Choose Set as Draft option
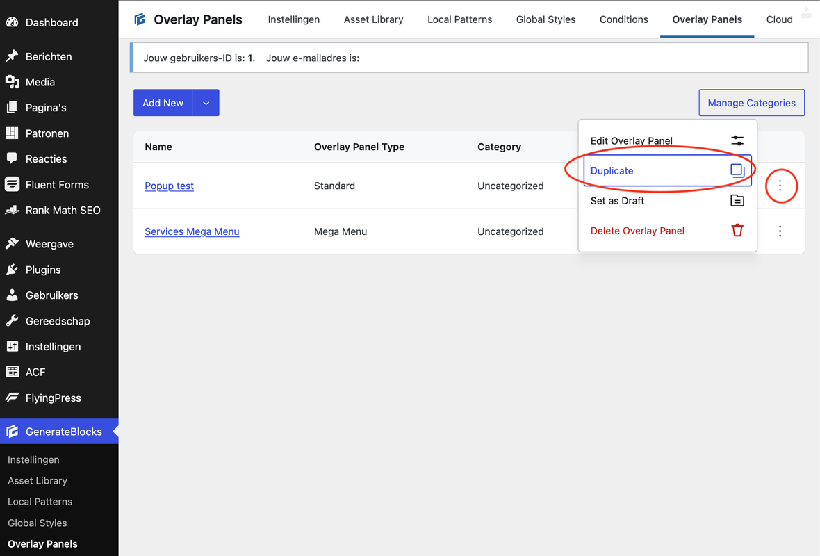Screen dimensions: 820x556 click(x=667, y=200)
